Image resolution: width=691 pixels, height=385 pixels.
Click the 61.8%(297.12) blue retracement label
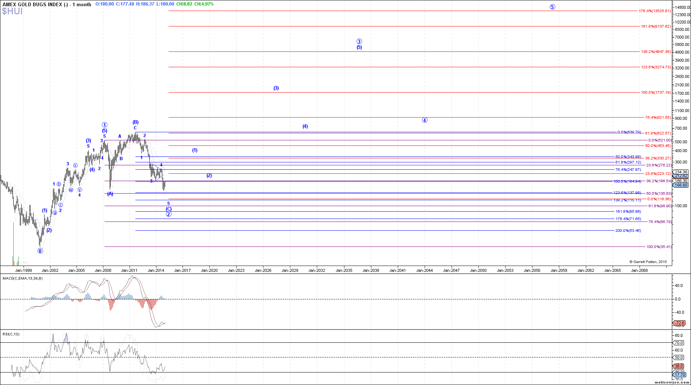[x=628, y=162]
